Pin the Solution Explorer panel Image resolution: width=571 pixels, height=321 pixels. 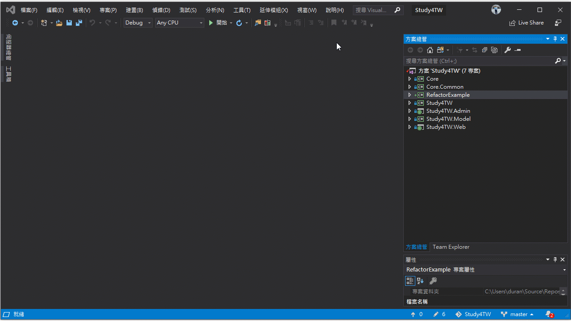click(555, 39)
